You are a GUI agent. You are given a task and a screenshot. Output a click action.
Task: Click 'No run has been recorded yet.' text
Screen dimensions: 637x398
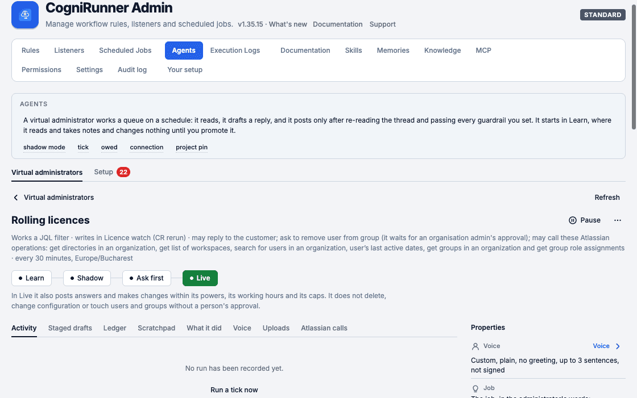pyautogui.click(x=234, y=368)
